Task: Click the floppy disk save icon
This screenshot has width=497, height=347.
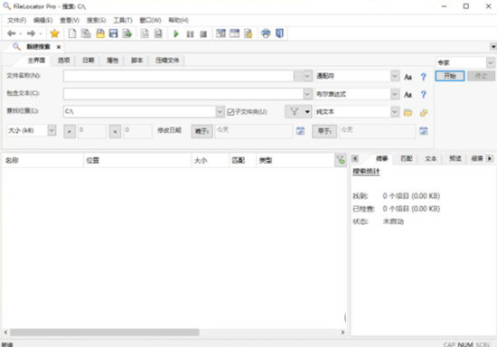Action: [x=114, y=33]
